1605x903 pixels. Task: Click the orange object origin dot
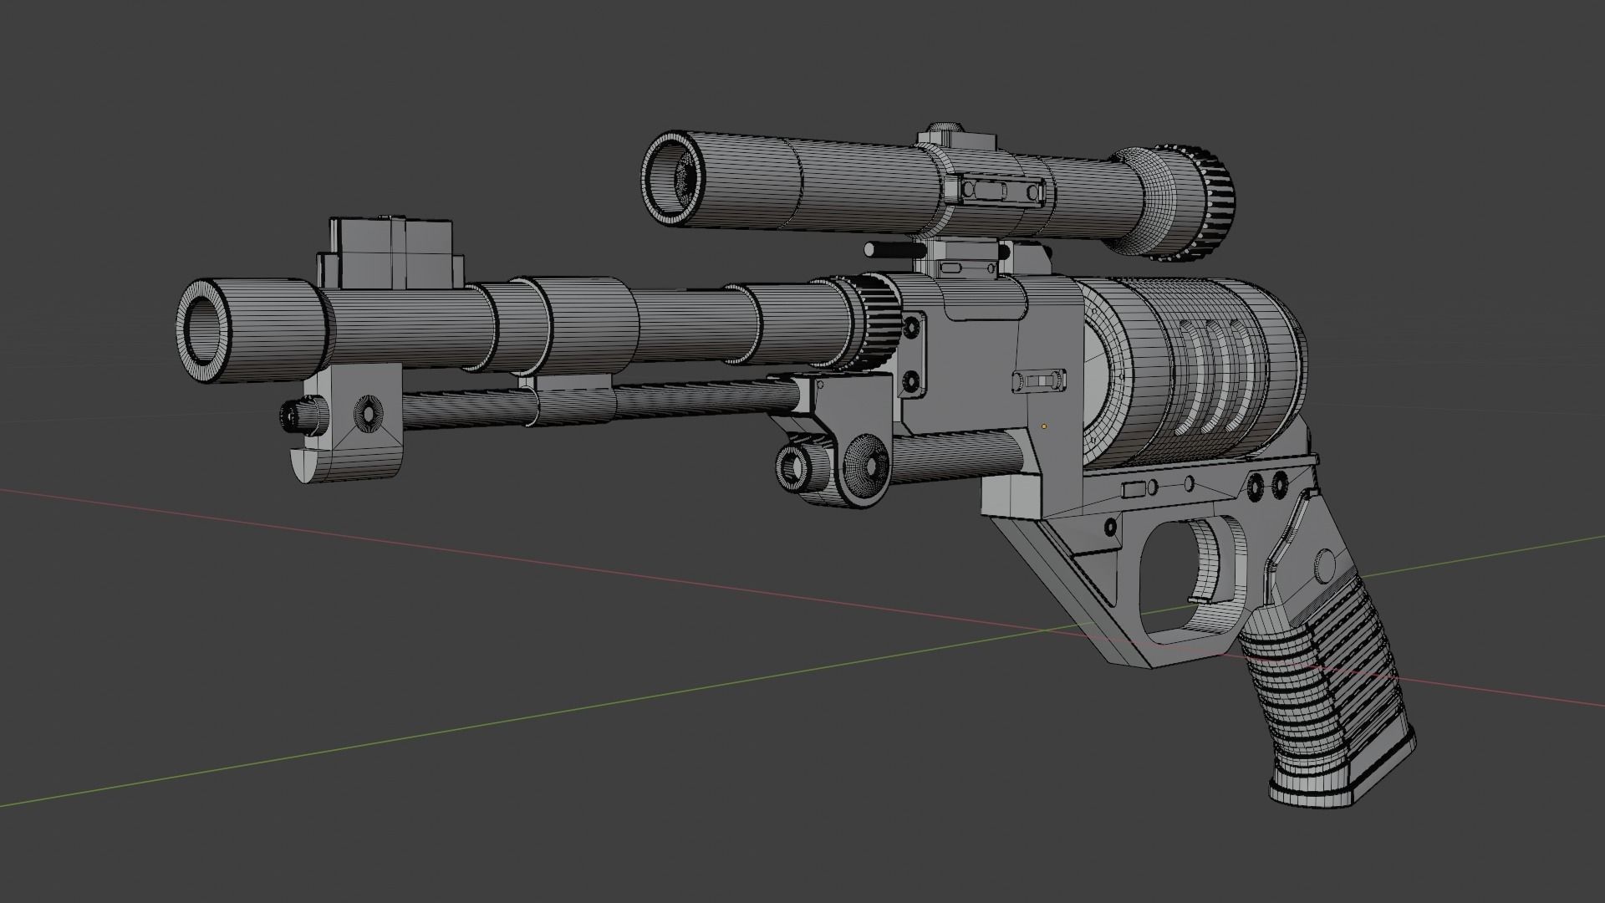(1045, 426)
